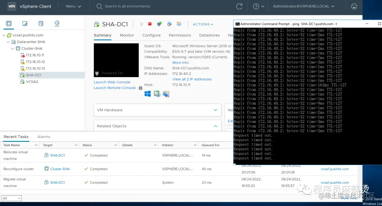382x206 pixels.
Task: Open the Networking inventory view
Action: [57, 23]
